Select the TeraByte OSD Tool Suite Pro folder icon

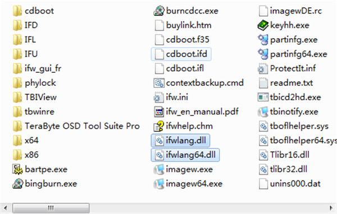[x=17, y=126]
